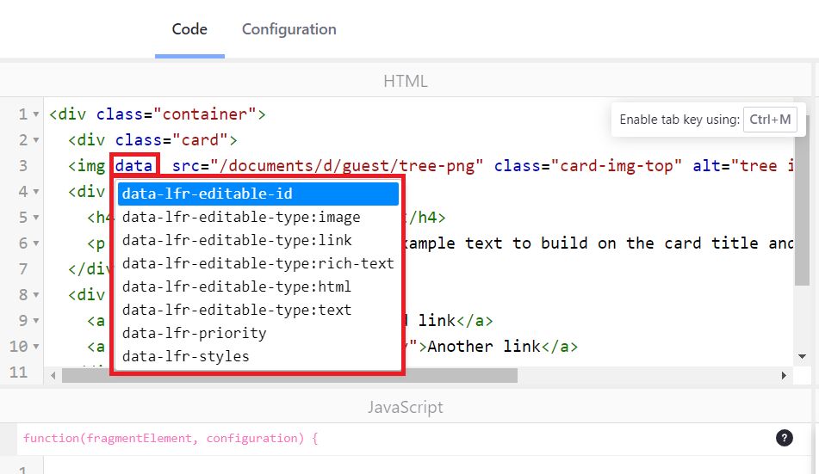Click the HTML section header

tap(406, 81)
